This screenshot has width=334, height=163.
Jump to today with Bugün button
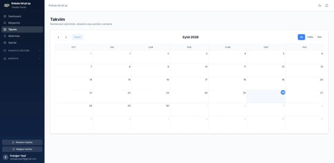pos(77,37)
